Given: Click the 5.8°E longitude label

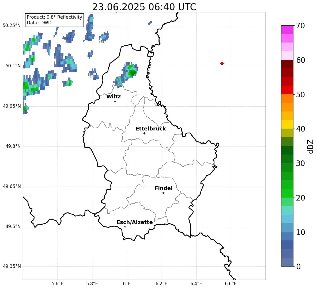Looking at the screenshot, I should [92, 284].
